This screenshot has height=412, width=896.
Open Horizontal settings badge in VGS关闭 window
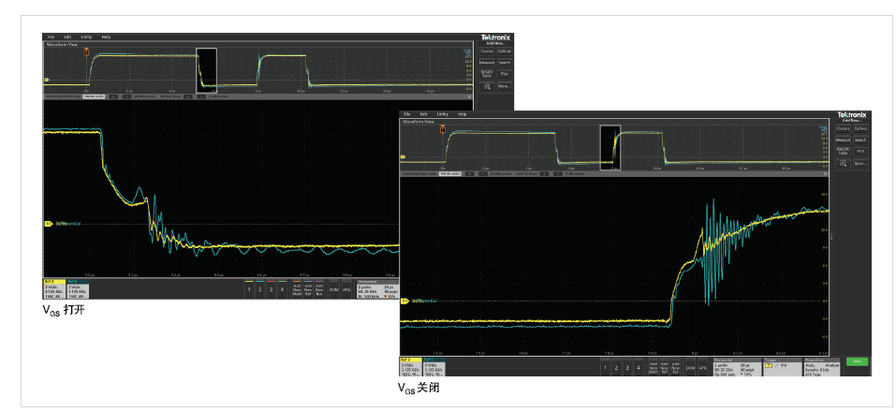click(x=737, y=367)
